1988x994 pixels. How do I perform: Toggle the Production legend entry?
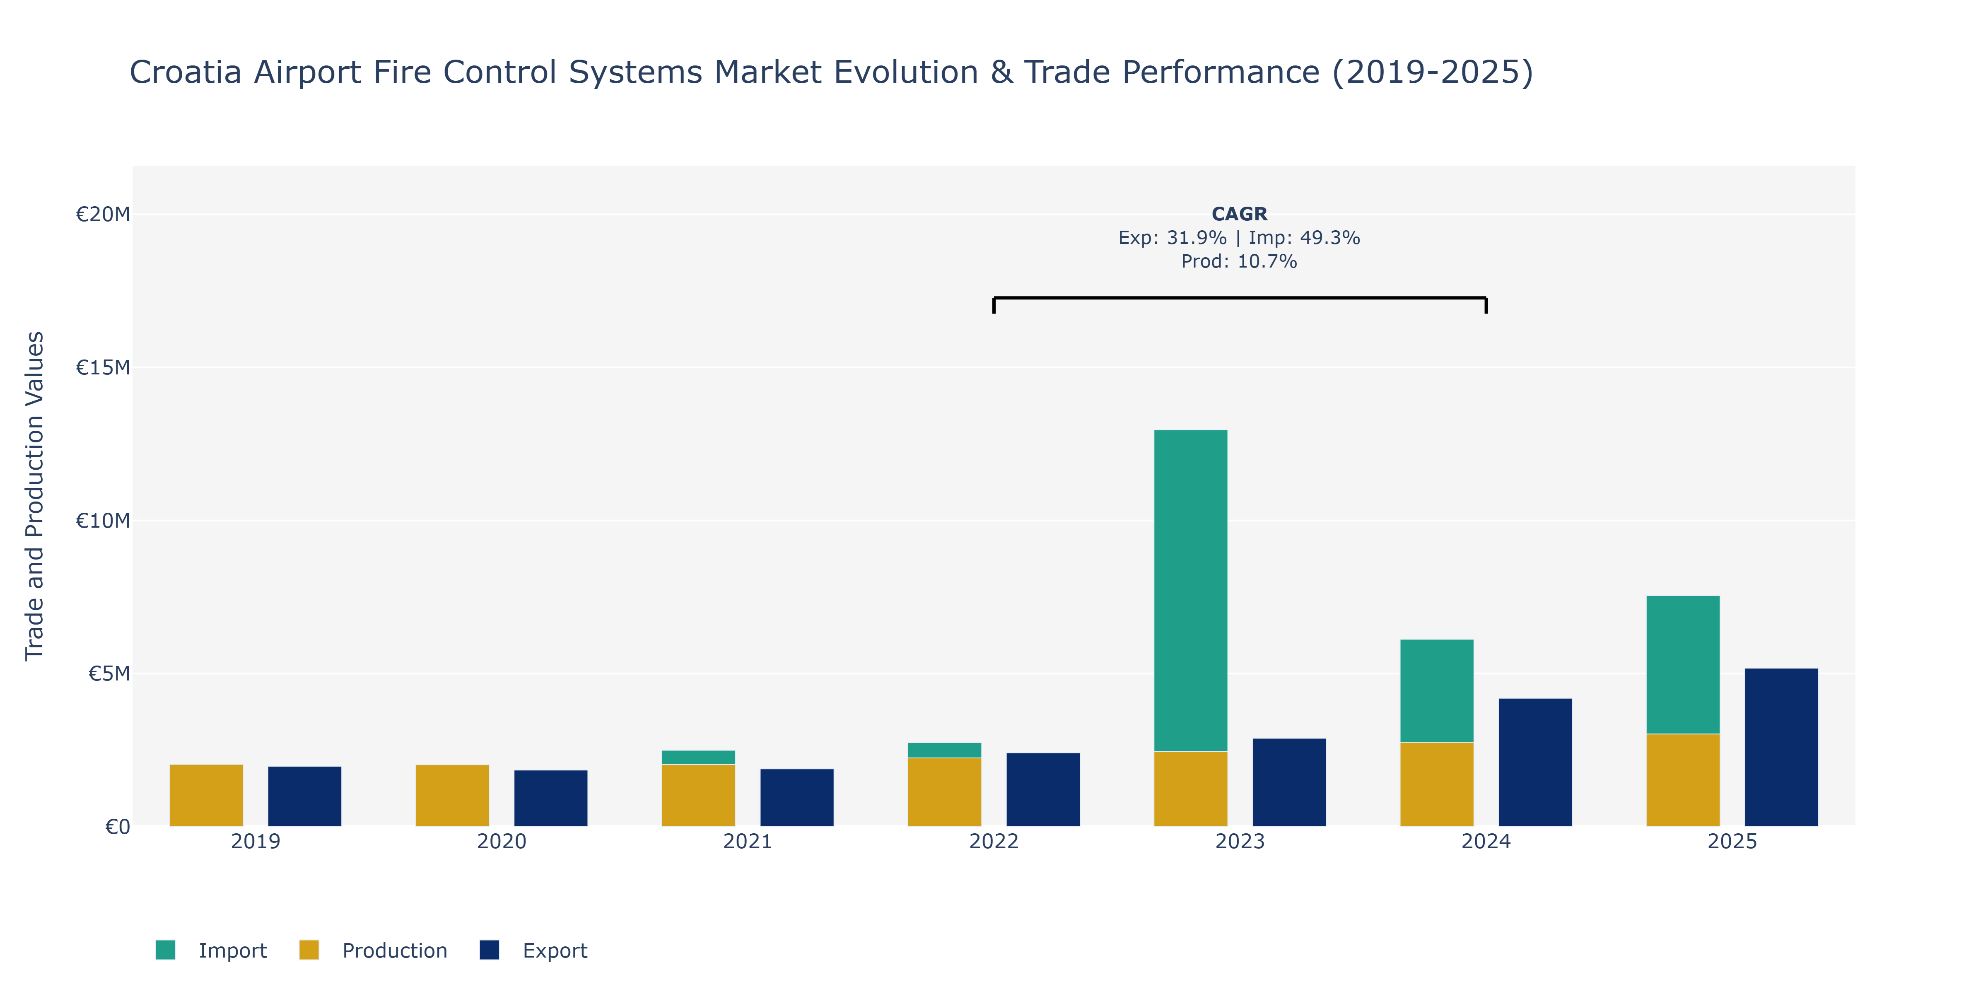[x=373, y=950]
